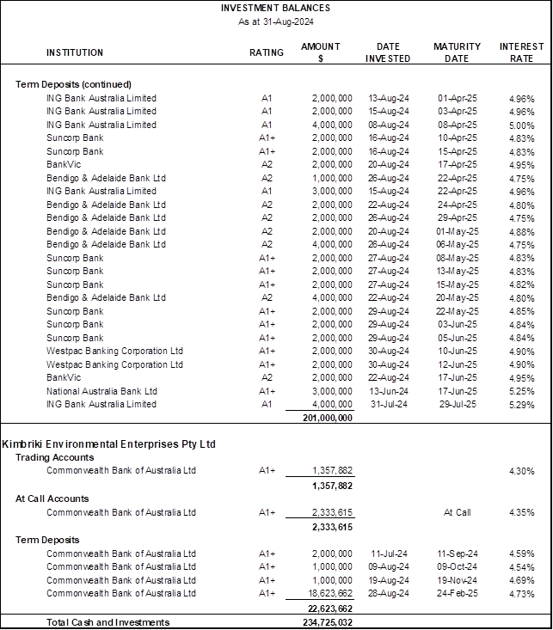Image resolution: width=553 pixels, height=630 pixels.
Task: Select maturity date 08-May-25
Action: pos(458,258)
